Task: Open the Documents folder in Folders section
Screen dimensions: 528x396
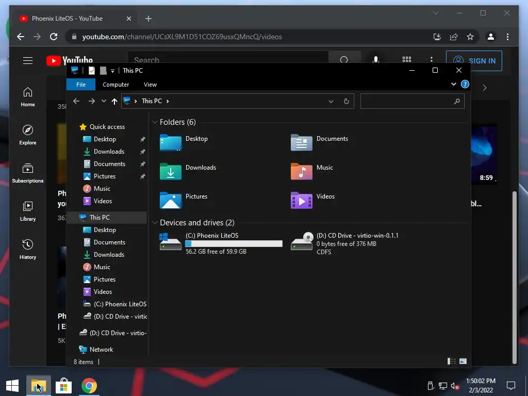Action: [301, 143]
